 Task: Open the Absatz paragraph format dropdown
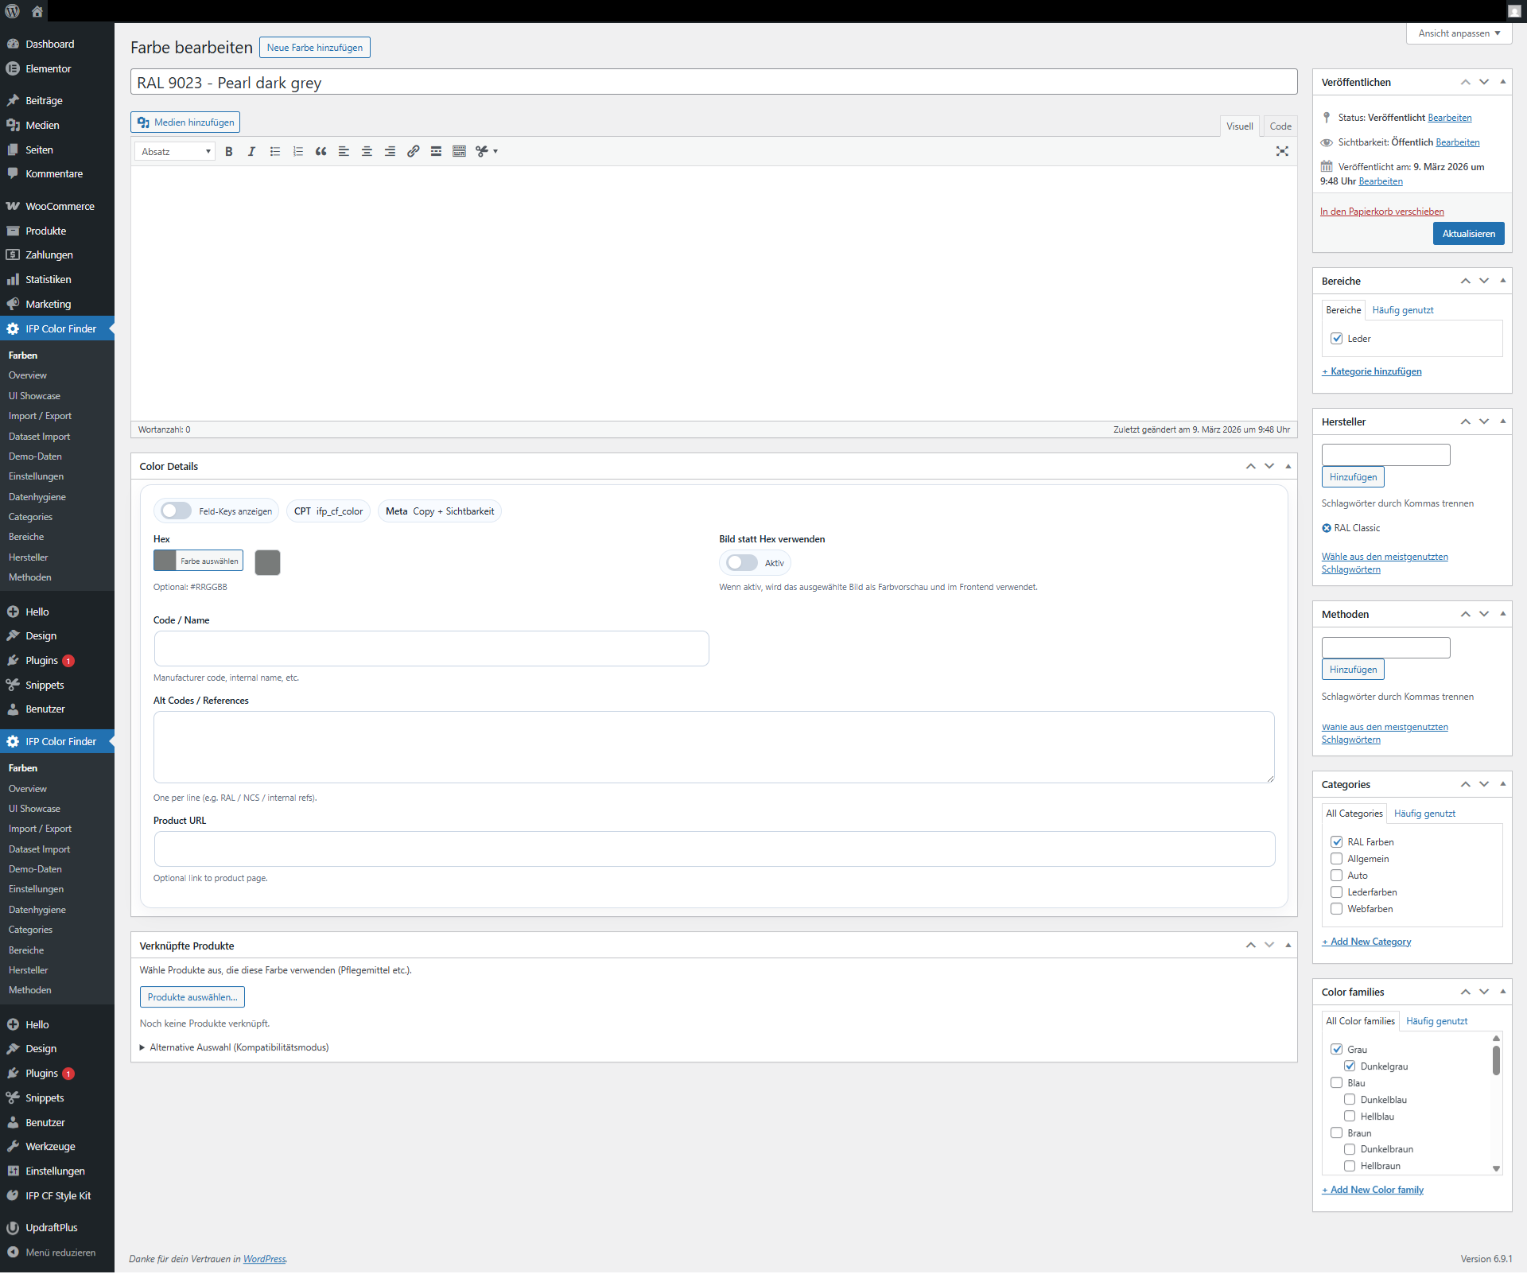click(175, 151)
